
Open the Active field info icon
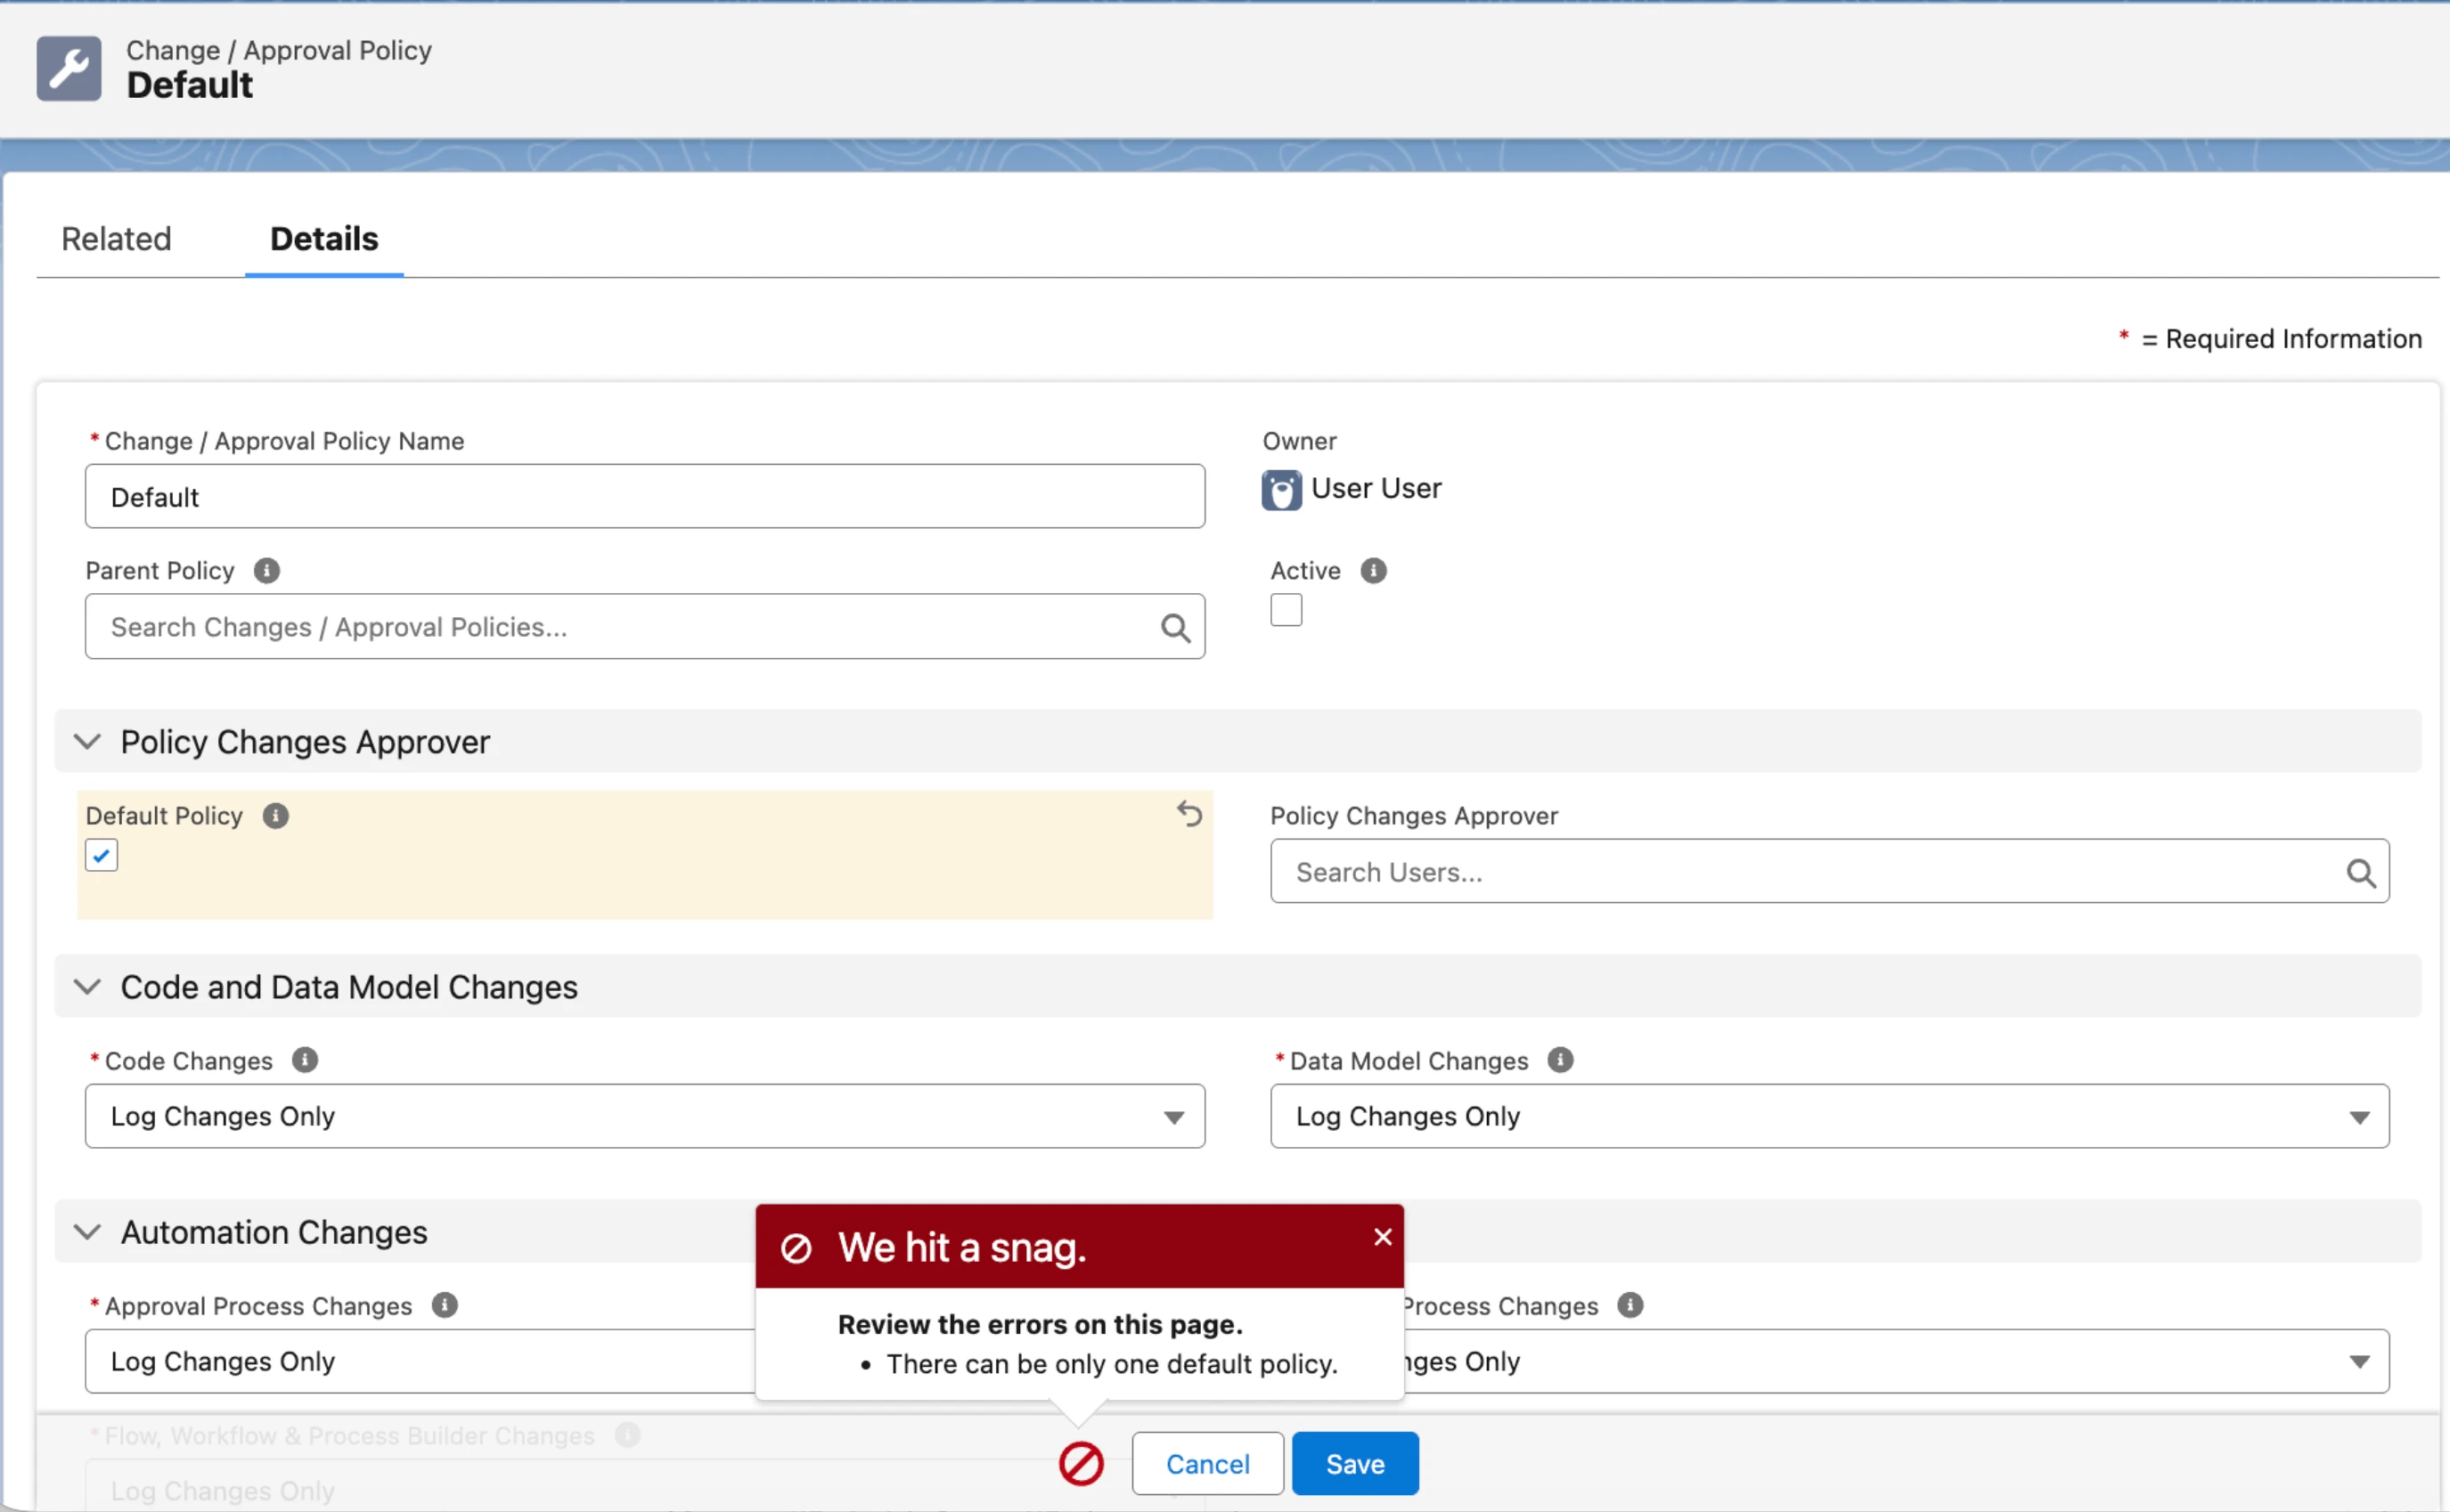point(1374,571)
